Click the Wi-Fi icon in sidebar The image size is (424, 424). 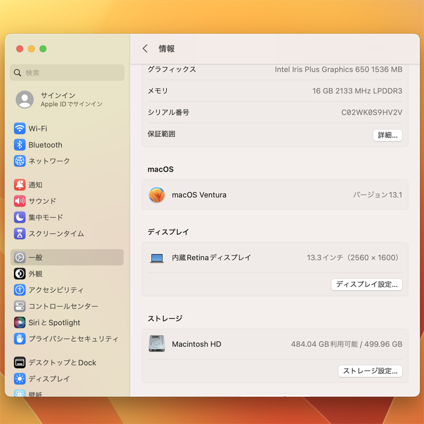(x=20, y=128)
